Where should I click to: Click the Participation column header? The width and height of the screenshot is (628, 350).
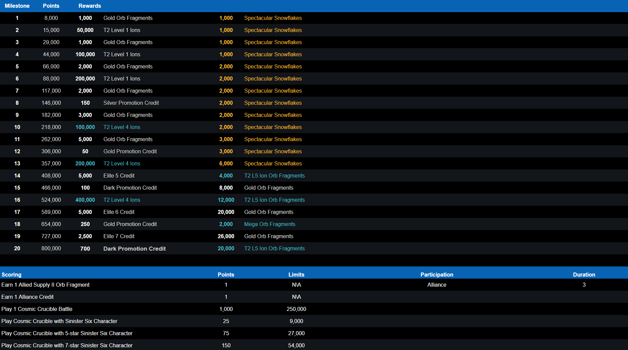437,275
